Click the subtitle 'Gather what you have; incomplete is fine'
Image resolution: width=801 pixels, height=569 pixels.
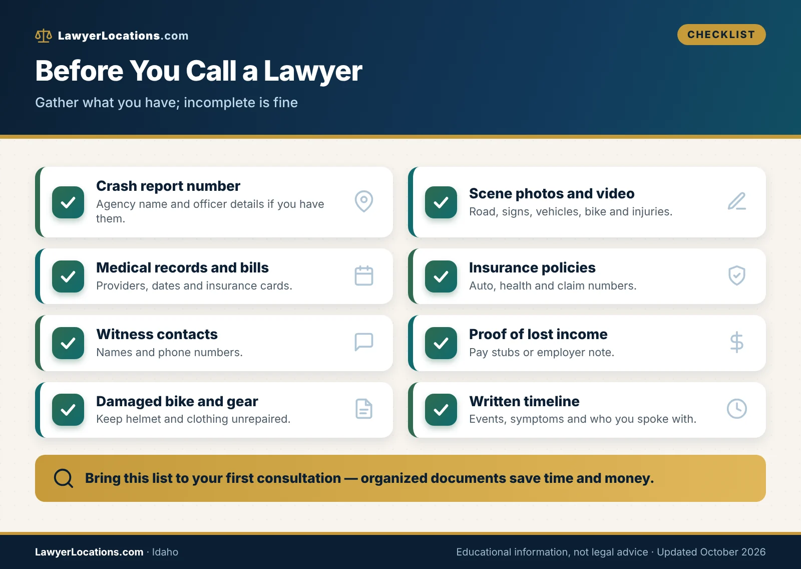coord(166,102)
